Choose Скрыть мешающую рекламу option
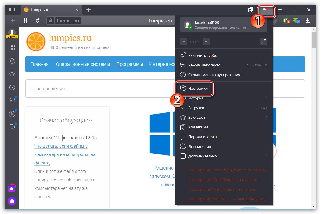The image size is (321, 214). click(x=224, y=75)
